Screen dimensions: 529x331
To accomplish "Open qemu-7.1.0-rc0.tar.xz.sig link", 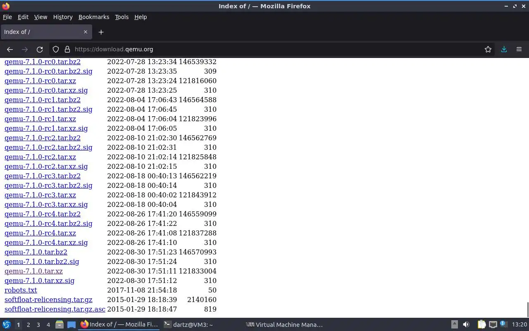I will point(46,90).
